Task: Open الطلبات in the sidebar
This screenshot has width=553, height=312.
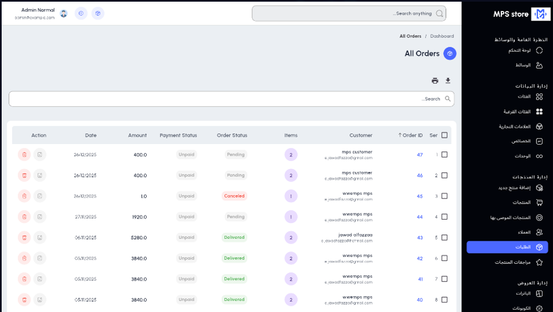Action: [x=507, y=247]
